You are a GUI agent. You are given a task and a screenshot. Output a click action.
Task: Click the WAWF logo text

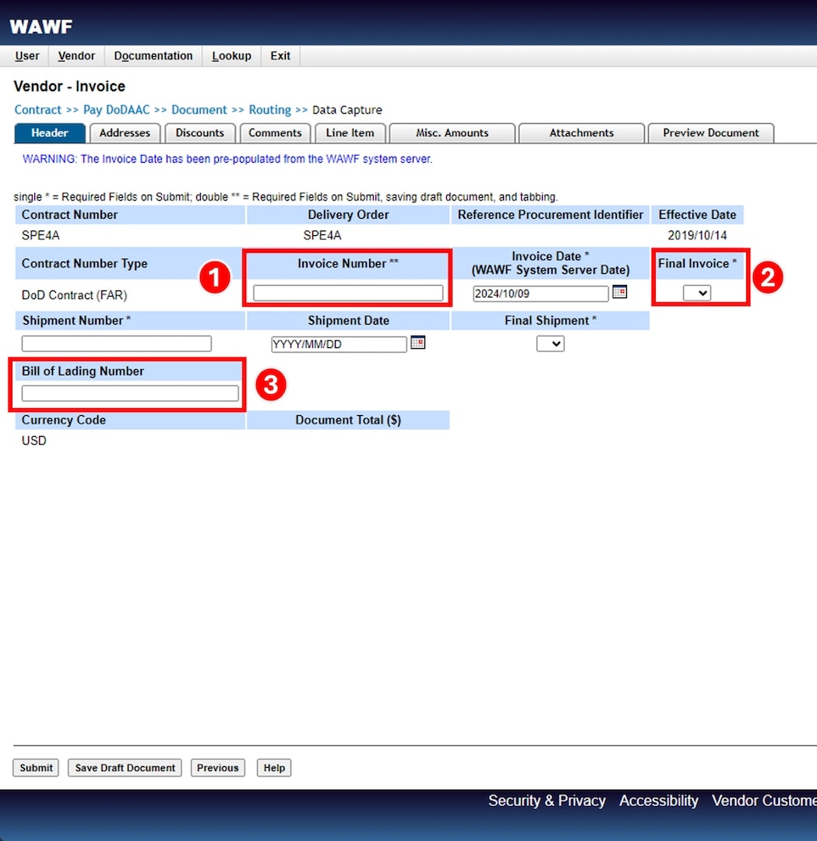pyautogui.click(x=40, y=26)
